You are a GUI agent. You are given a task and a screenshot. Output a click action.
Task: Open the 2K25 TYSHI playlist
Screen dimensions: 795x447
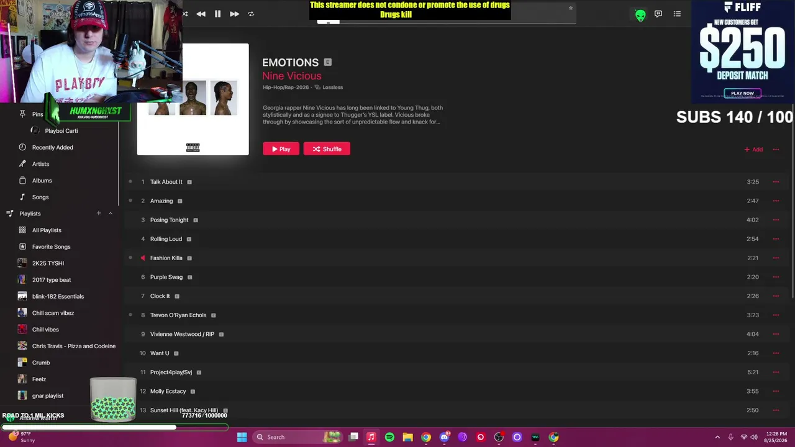(x=48, y=263)
